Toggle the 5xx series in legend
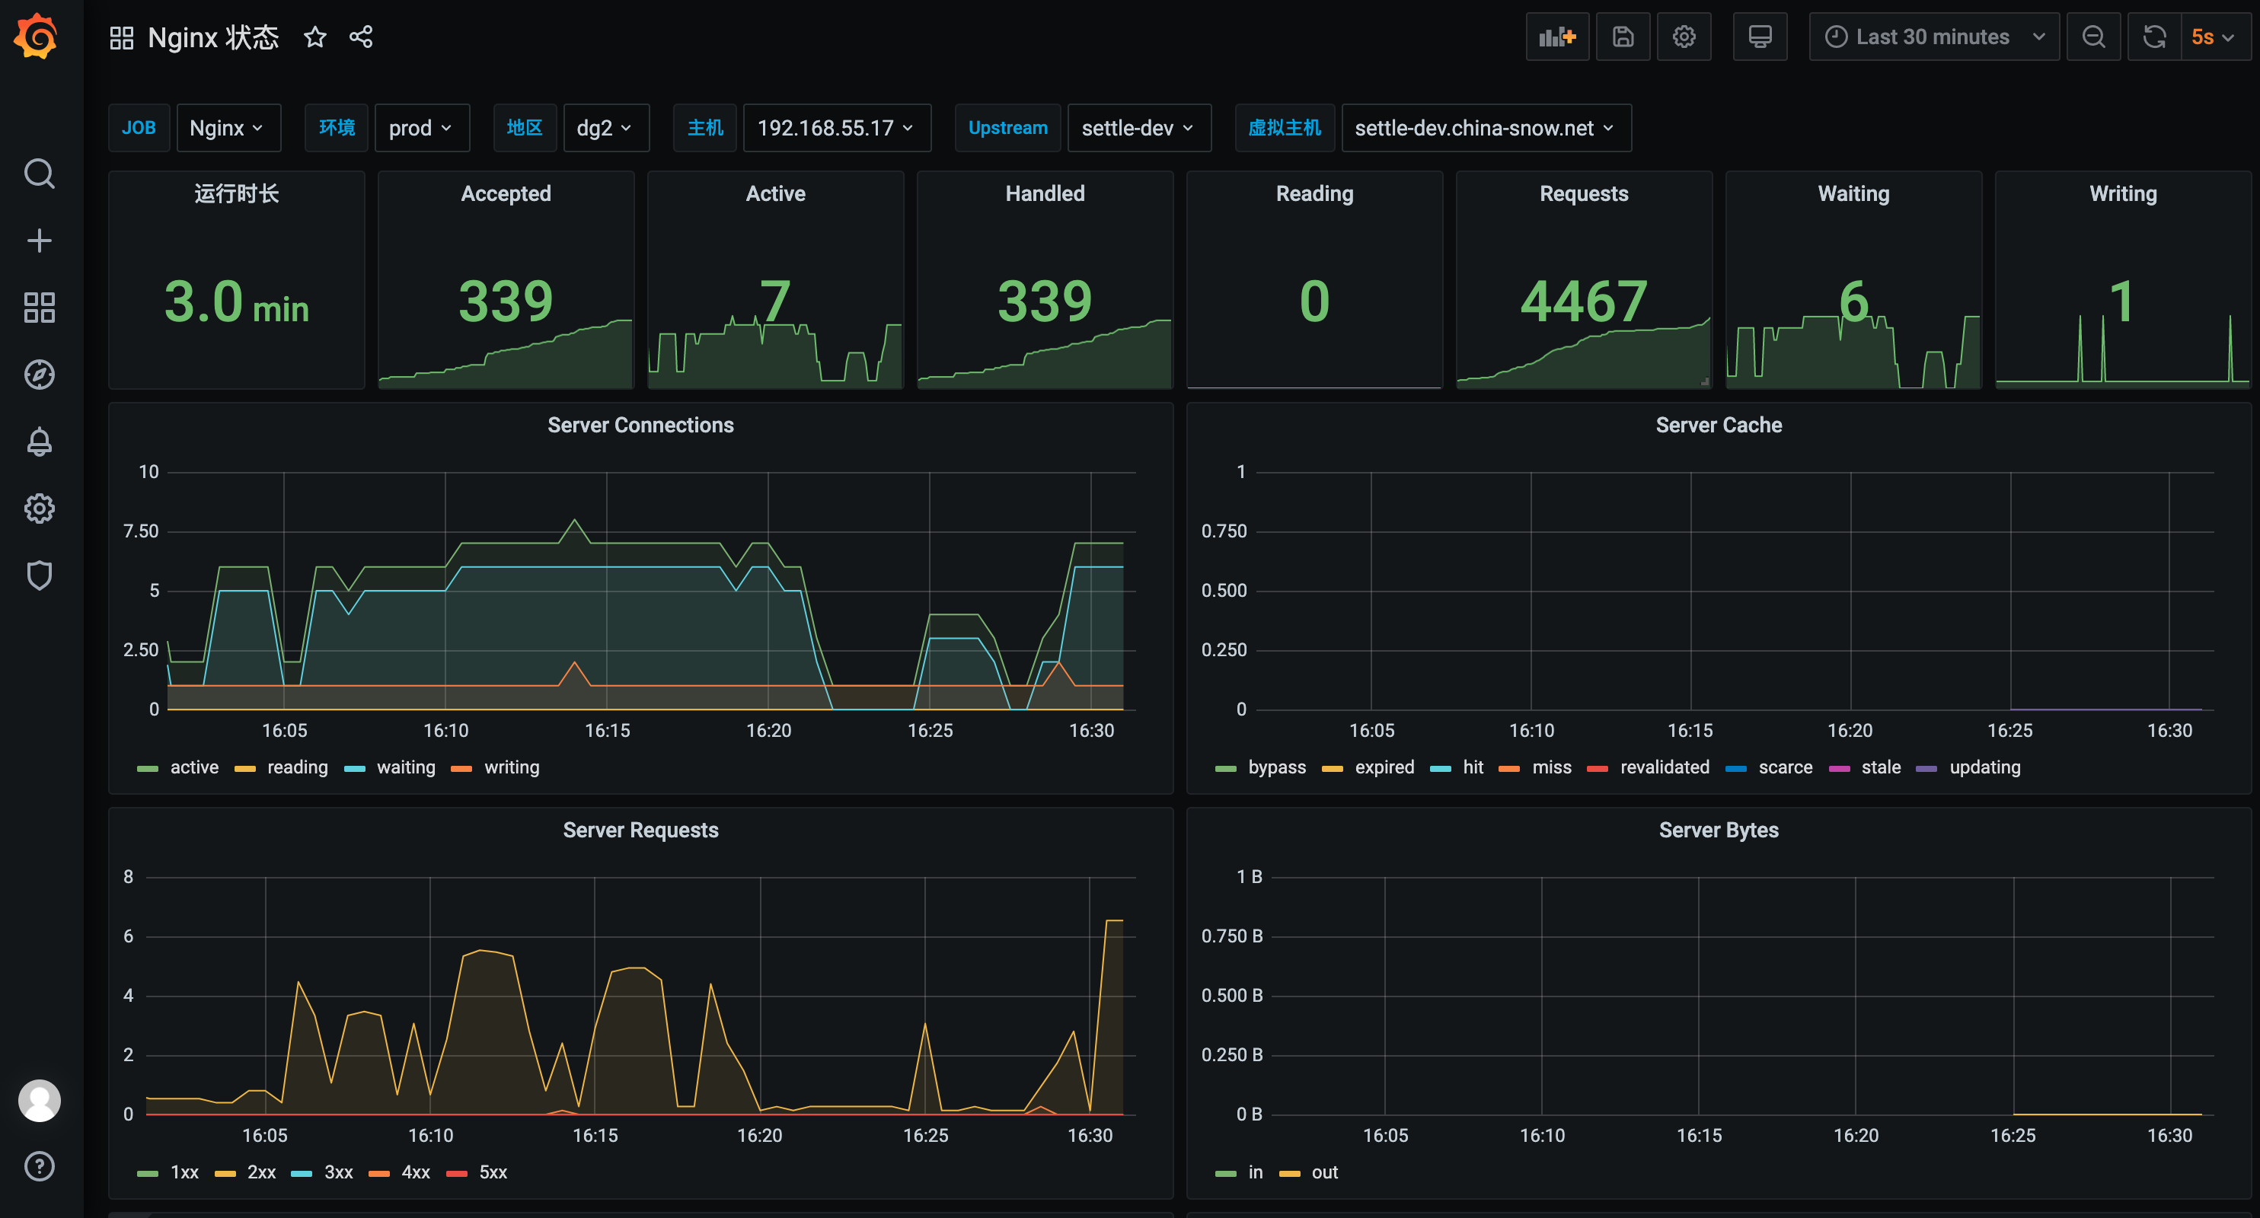The height and width of the screenshot is (1218, 2260). pos(493,1172)
